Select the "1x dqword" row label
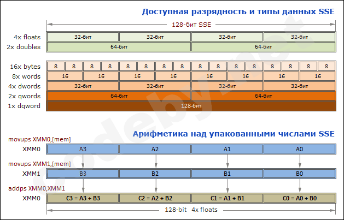 [24, 106]
